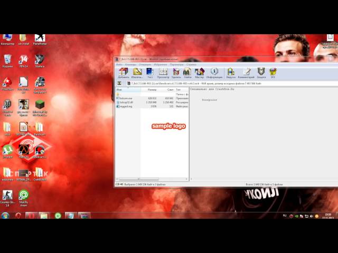338x253 pixels.
Task: Open the Параметры menu in WinRAR
Action: [176, 64]
